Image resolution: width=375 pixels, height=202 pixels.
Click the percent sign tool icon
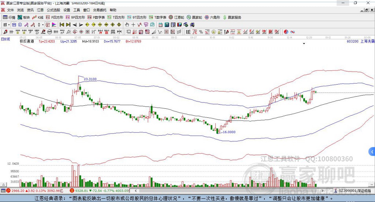click(x=201, y=32)
